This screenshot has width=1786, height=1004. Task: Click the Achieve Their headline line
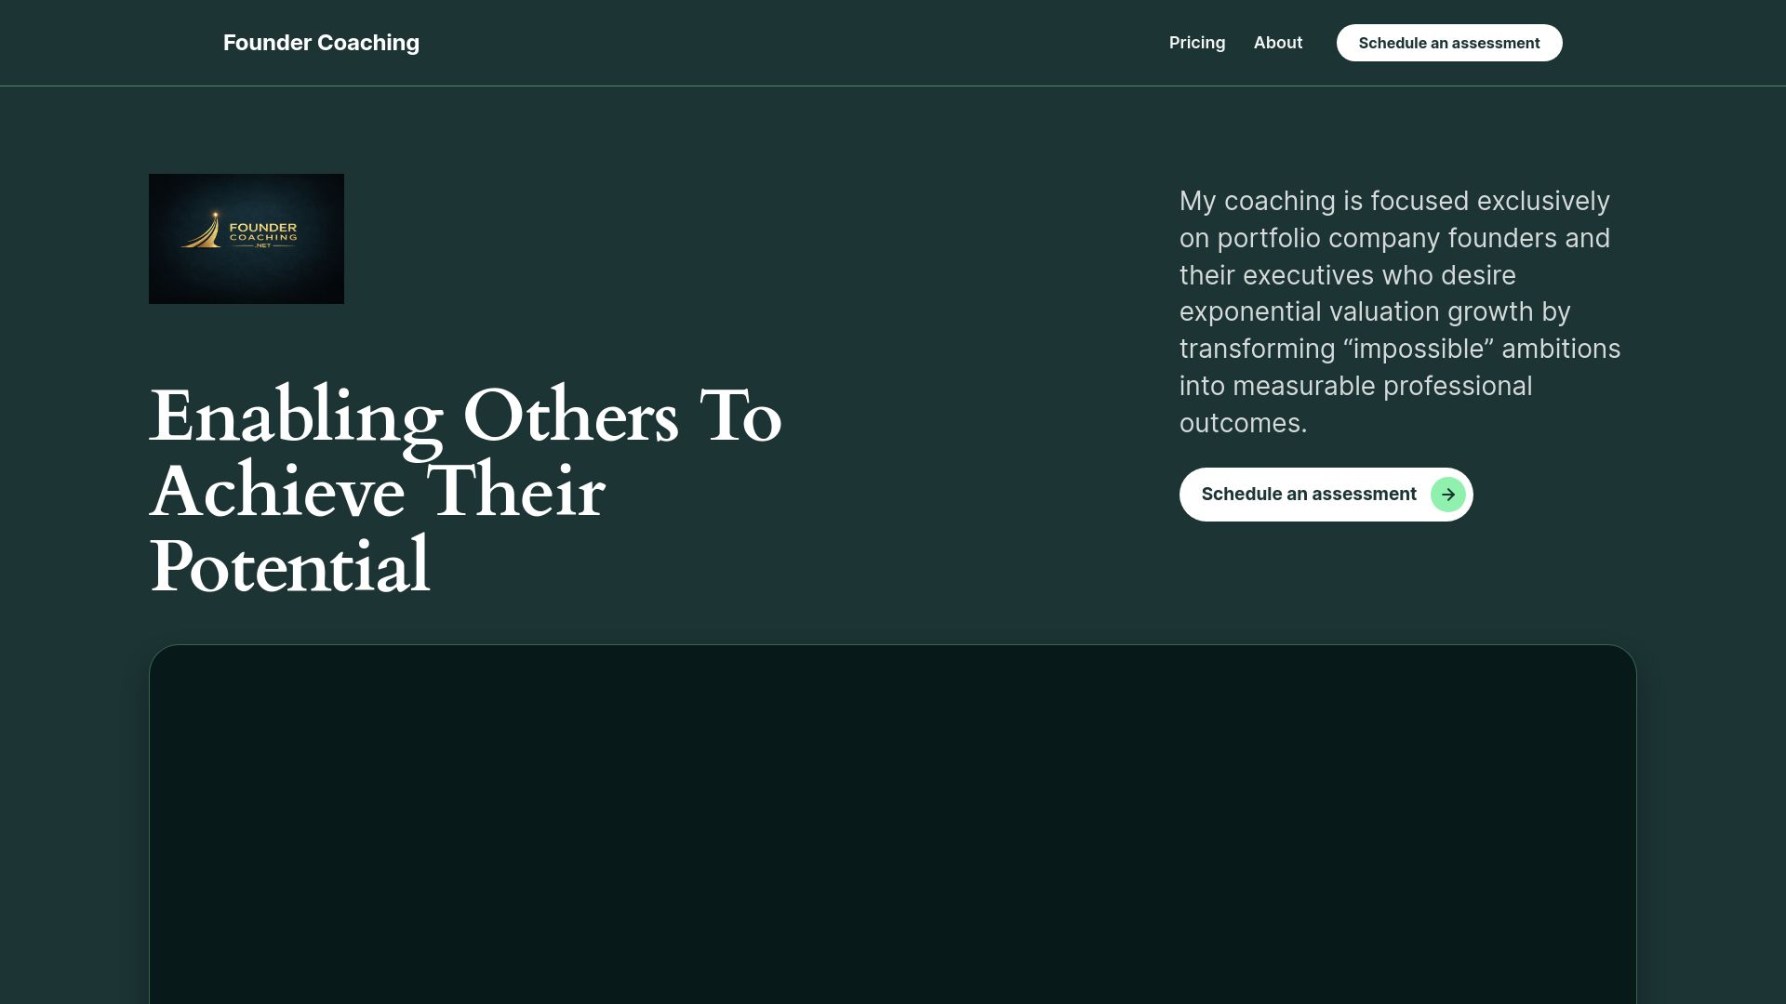pyautogui.click(x=377, y=493)
